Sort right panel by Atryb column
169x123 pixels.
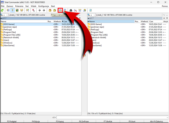point(165,21)
